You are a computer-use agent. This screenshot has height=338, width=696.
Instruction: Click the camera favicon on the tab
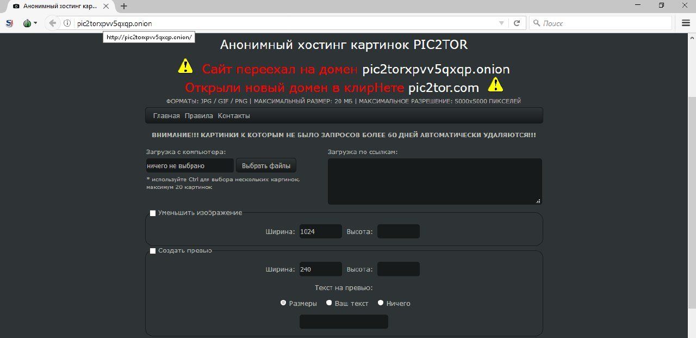(x=16, y=7)
